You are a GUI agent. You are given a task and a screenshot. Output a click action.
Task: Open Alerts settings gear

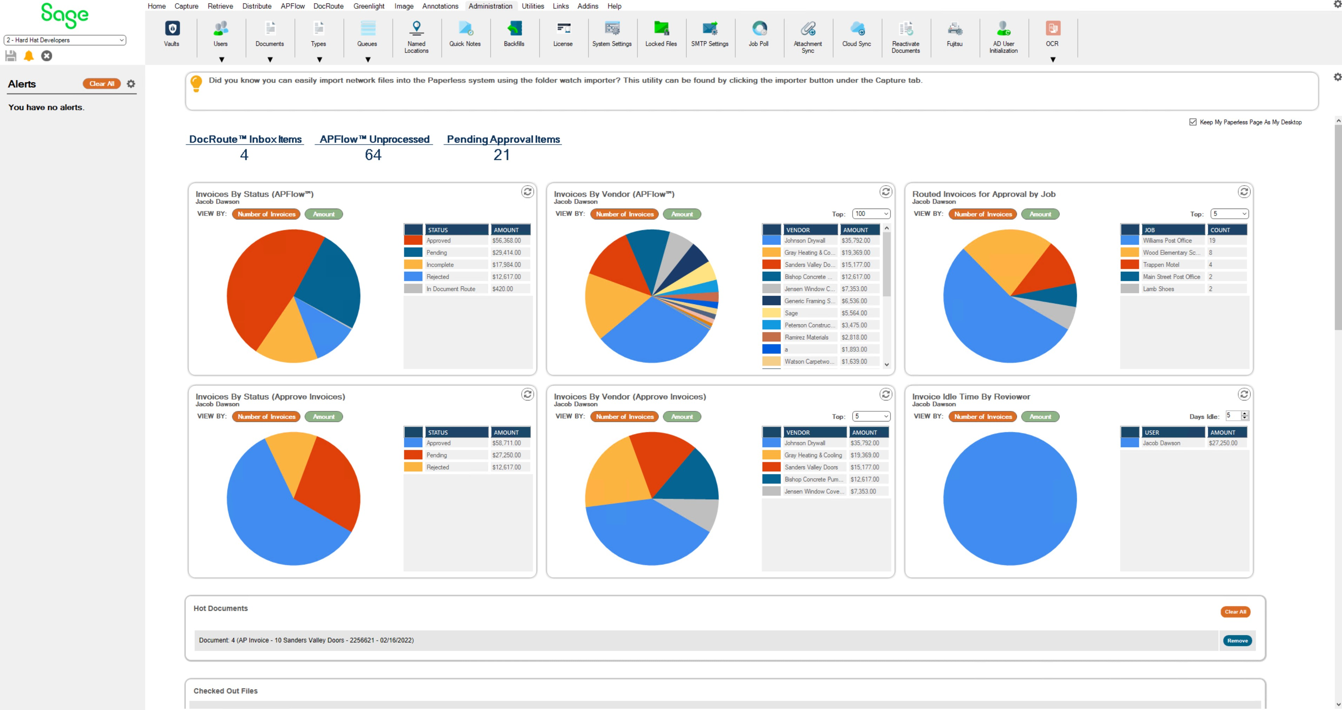[x=131, y=83]
